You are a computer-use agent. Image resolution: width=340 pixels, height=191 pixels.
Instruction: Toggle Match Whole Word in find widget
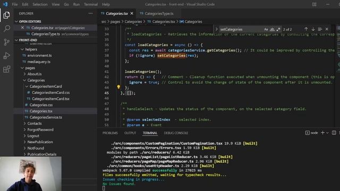tap(272, 29)
